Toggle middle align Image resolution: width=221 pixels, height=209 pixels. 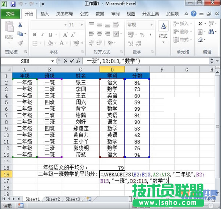[x=99, y=25]
